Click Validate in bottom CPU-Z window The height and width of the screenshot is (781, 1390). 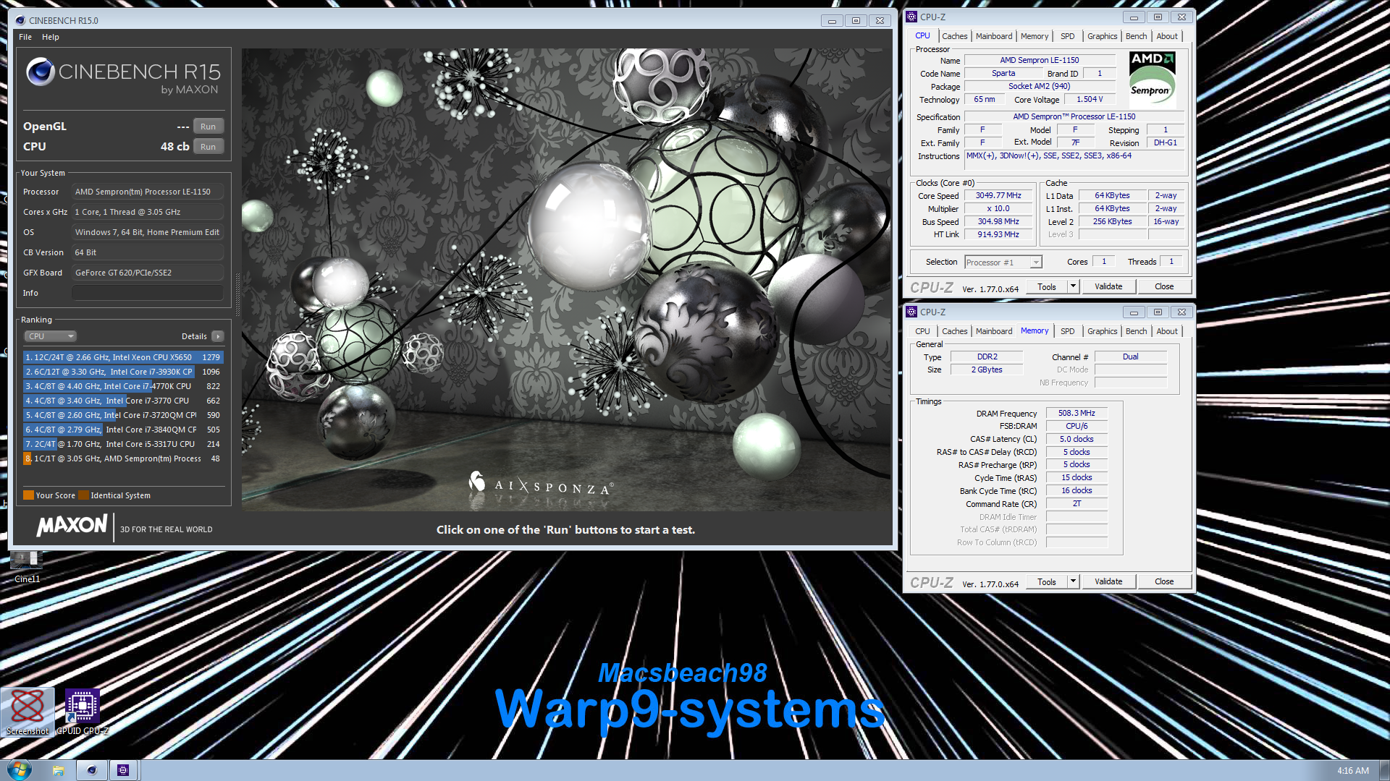coord(1108,582)
